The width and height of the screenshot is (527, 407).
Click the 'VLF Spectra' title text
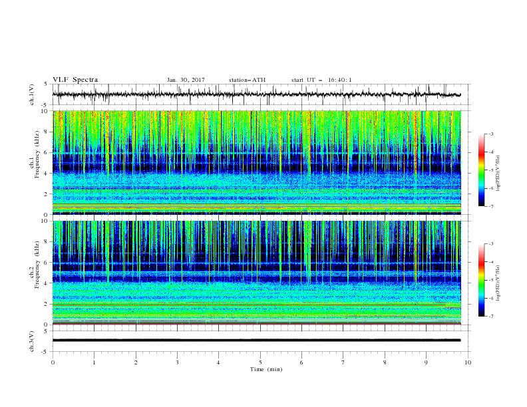tap(75, 80)
